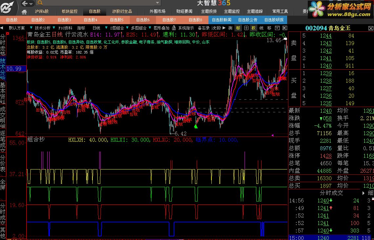Click the 002094 青岛金王 stock title
The image size is (374, 240).
(x=328, y=28)
